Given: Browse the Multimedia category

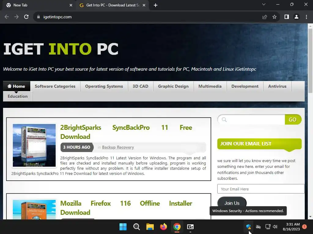Looking at the screenshot, I should tap(210, 86).
